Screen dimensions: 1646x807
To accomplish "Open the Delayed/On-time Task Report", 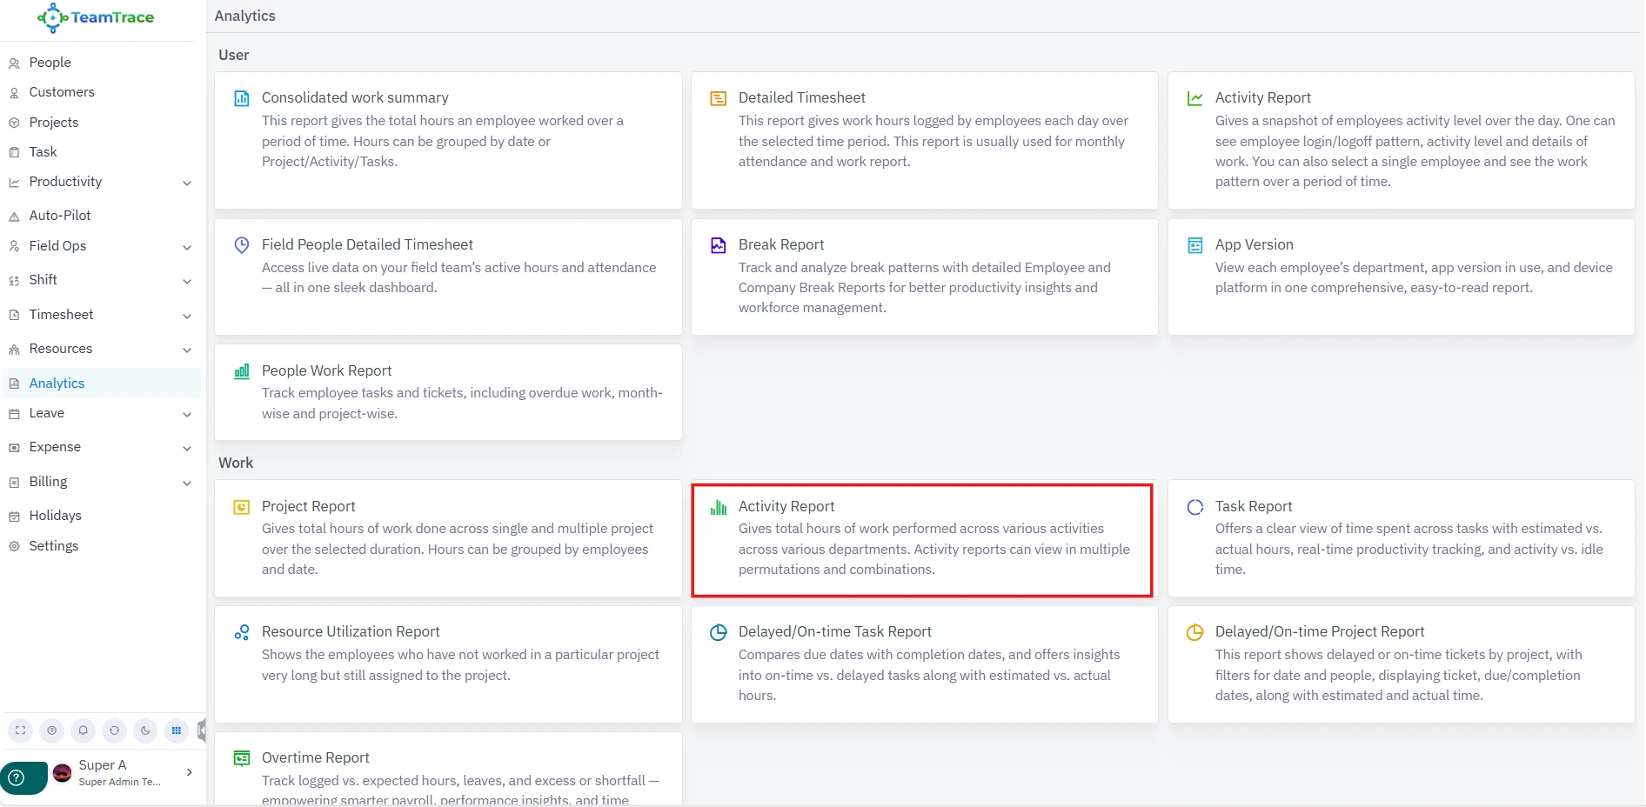I will 834,632.
